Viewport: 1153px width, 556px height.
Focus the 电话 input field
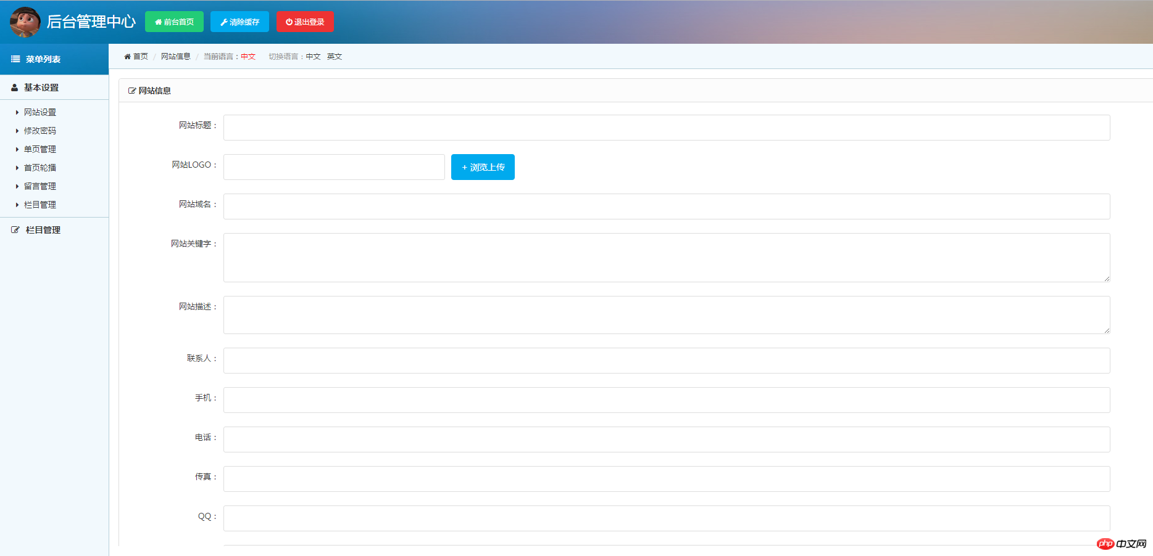pyautogui.click(x=667, y=439)
